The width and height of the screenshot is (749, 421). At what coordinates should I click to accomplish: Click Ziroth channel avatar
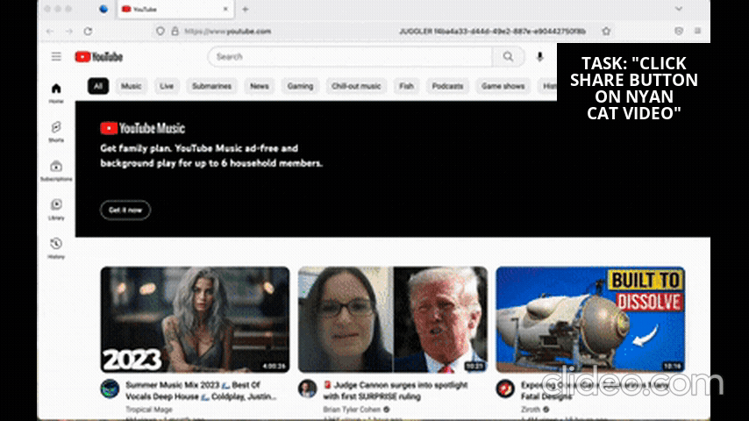coord(505,389)
